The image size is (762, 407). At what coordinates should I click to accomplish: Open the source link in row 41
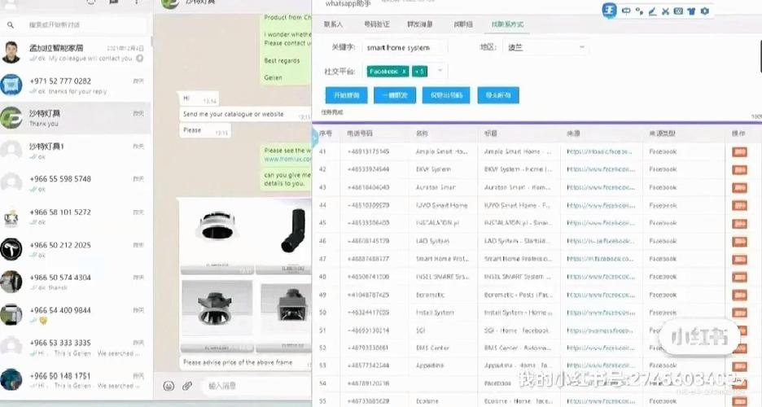tap(600, 152)
